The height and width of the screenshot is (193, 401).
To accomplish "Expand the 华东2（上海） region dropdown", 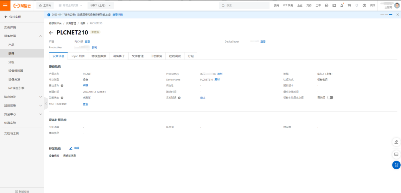I will click(x=100, y=5).
